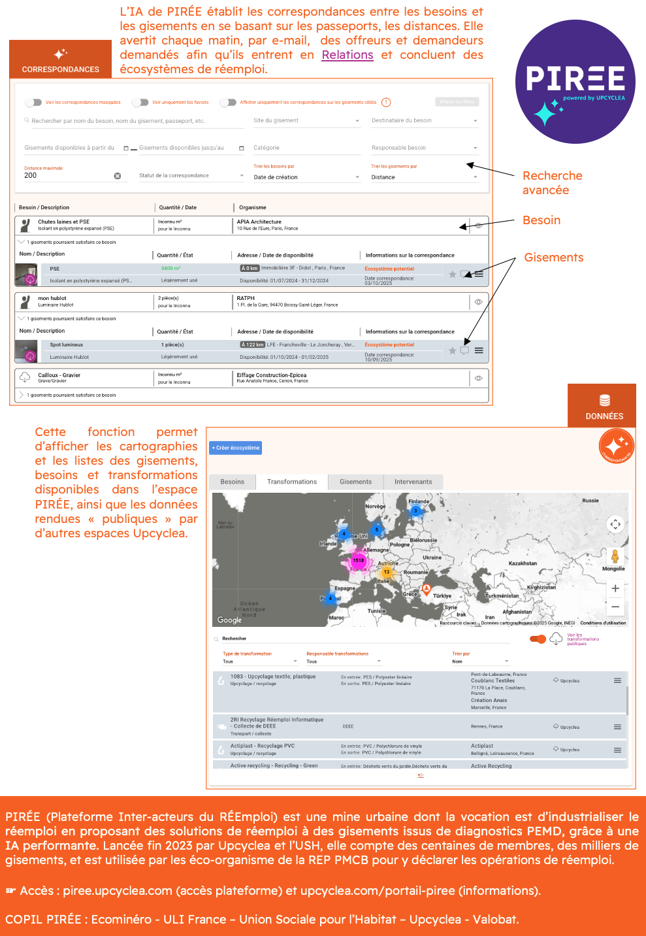Image resolution: width=646 pixels, height=936 pixels.
Task: Open the Responsable transformations dropdown
Action: (344, 661)
